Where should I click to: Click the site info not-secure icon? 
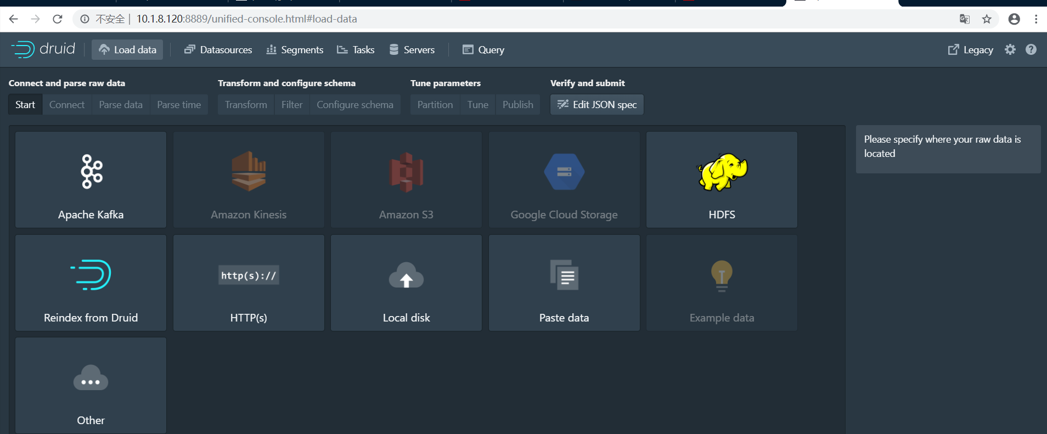tap(85, 19)
